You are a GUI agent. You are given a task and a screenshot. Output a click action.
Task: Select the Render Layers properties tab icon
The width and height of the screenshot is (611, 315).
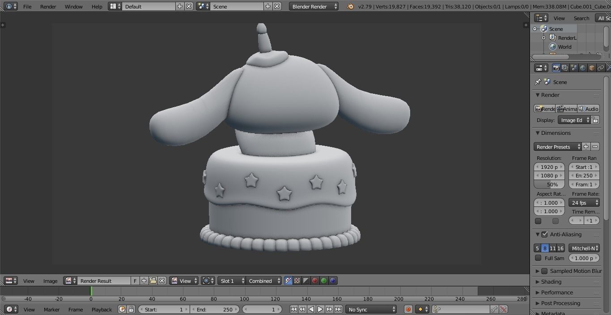[565, 68]
